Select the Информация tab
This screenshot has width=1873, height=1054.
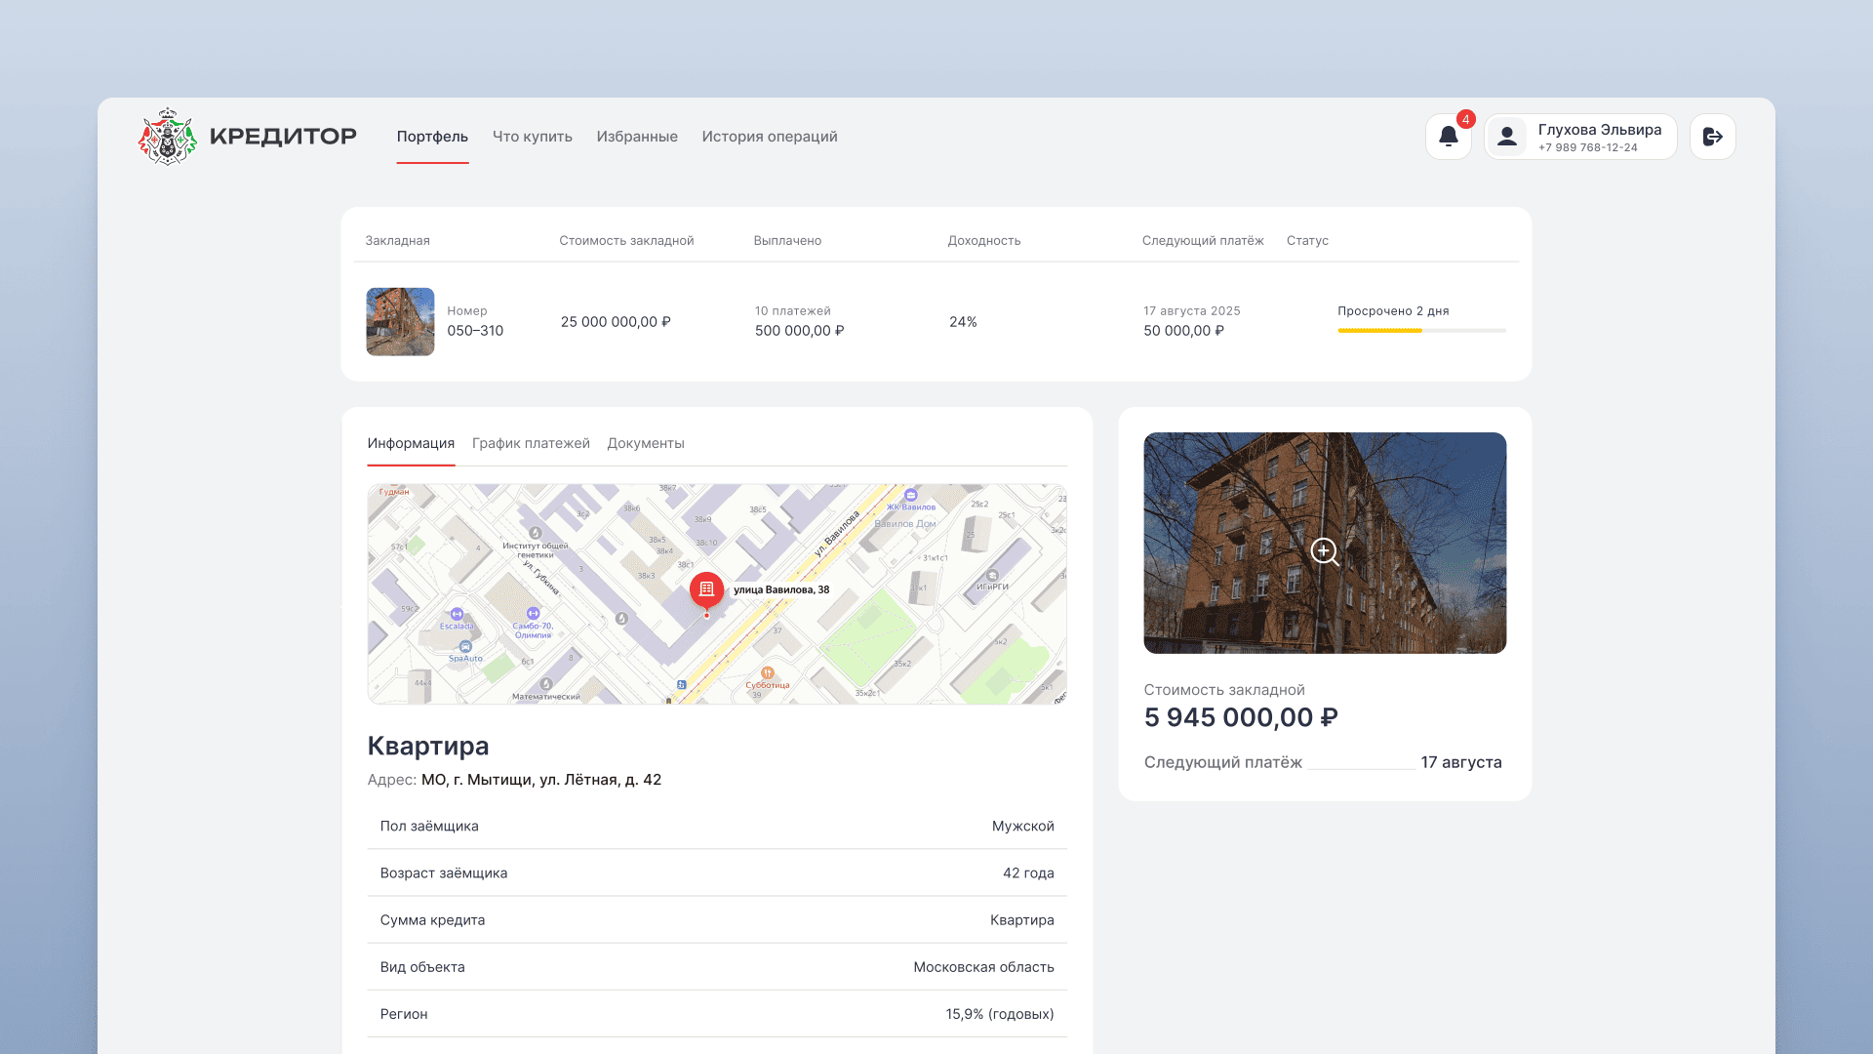click(x=411, y=443)
